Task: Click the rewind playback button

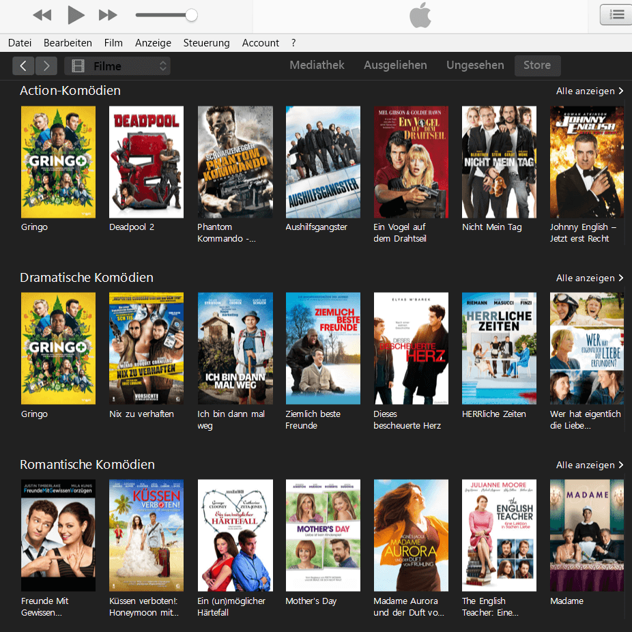Action: pyautogui.click(x=42, y=15)
